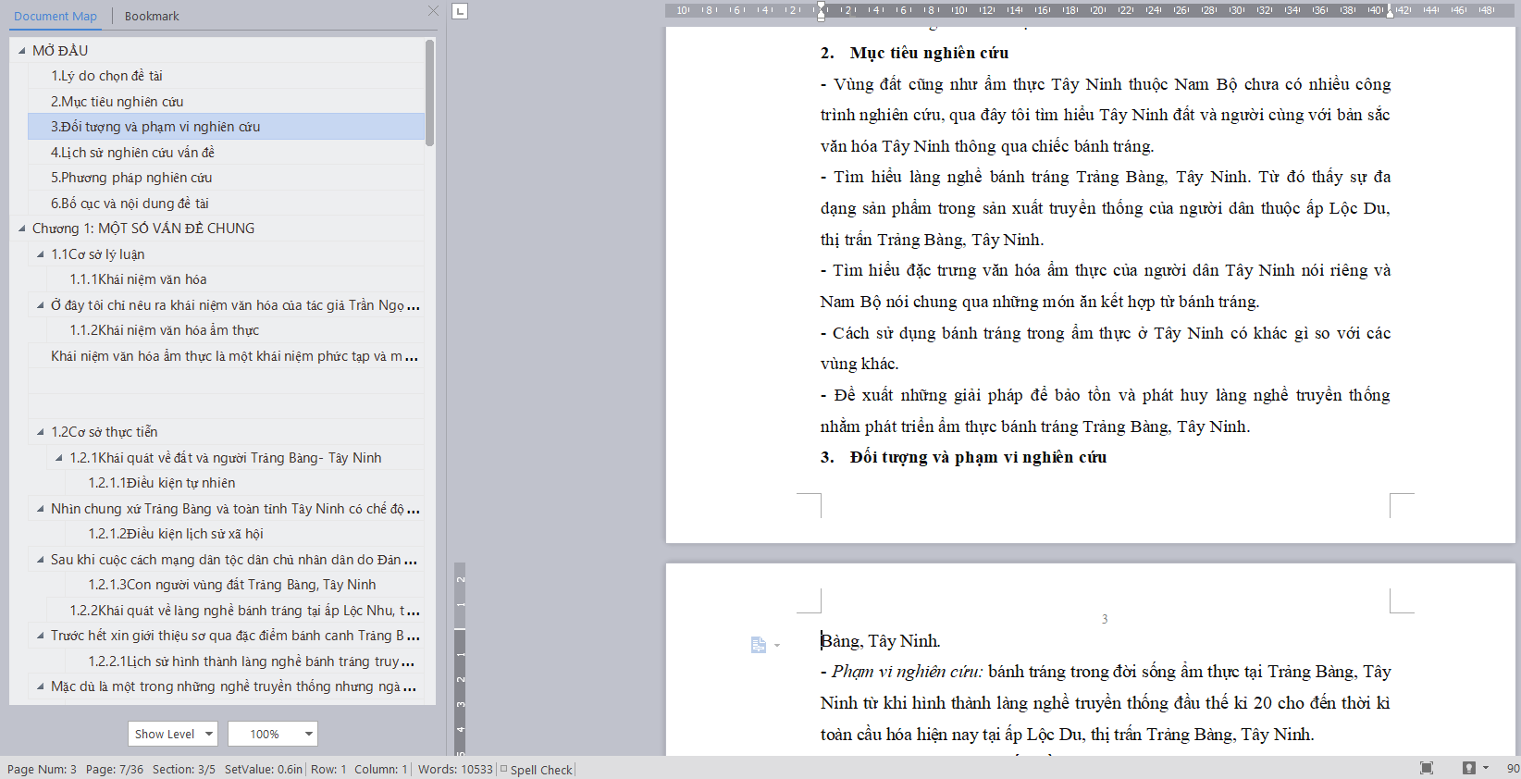Close the Document Map pane

point(433,11)
